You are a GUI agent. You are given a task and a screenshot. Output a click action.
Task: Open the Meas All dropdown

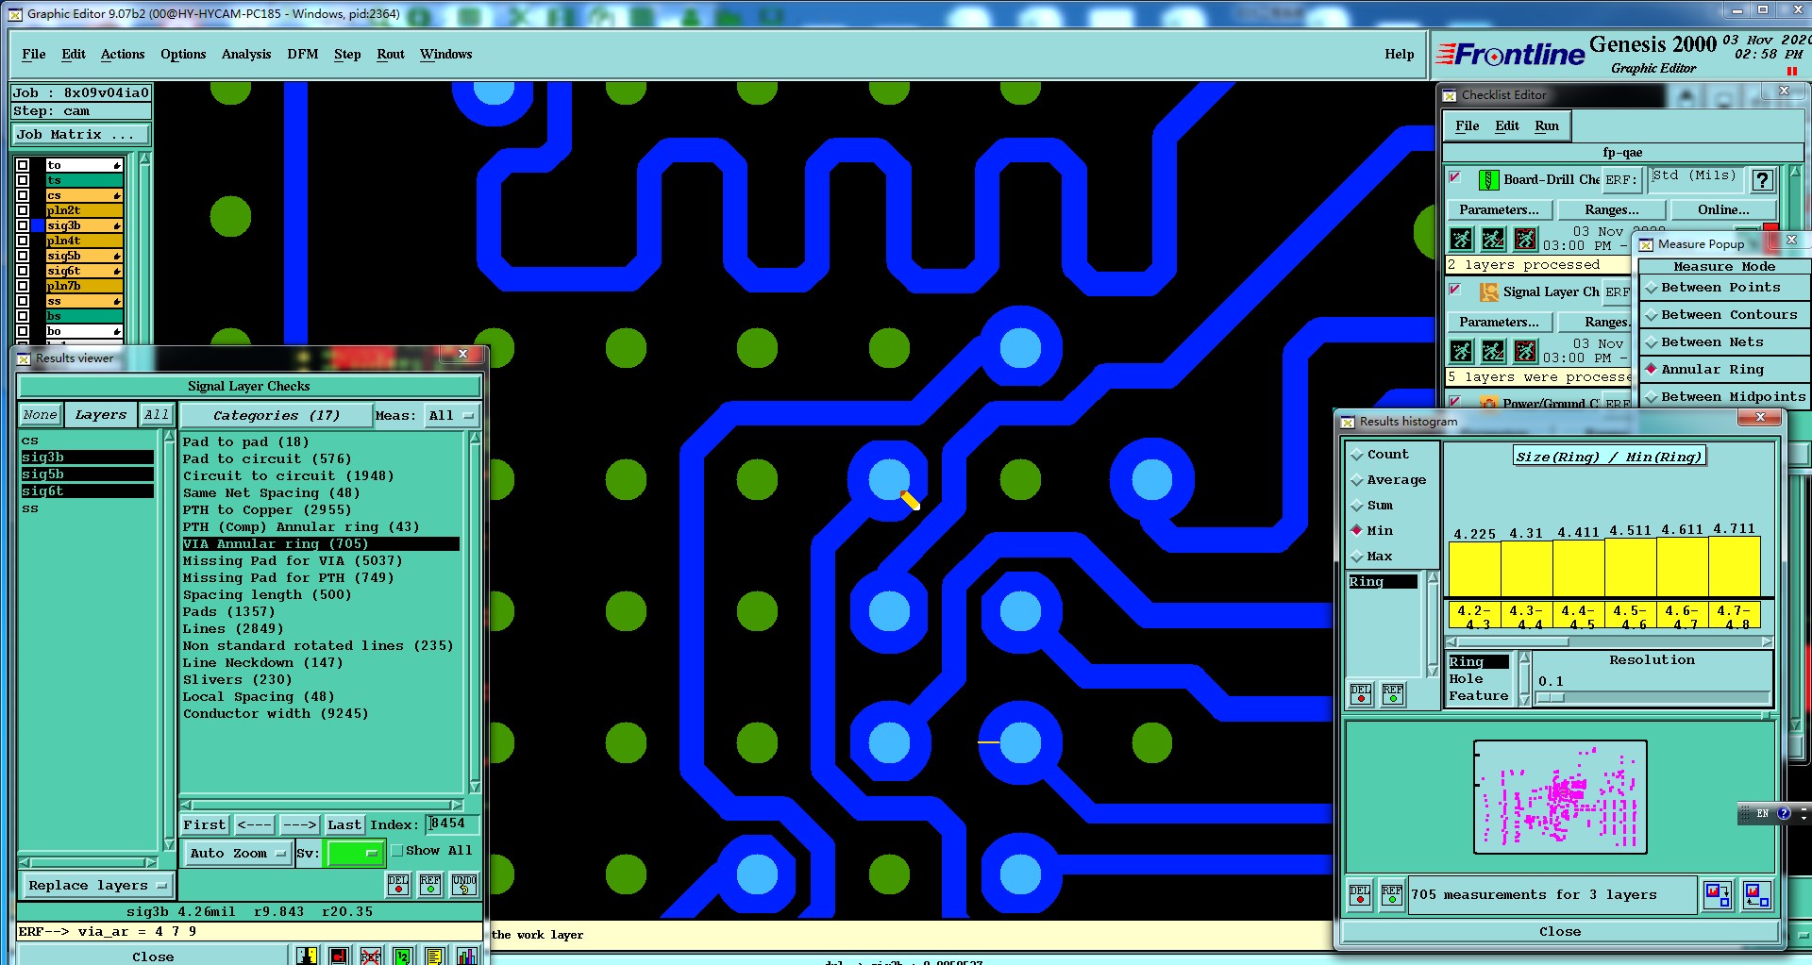pos(452,415)
